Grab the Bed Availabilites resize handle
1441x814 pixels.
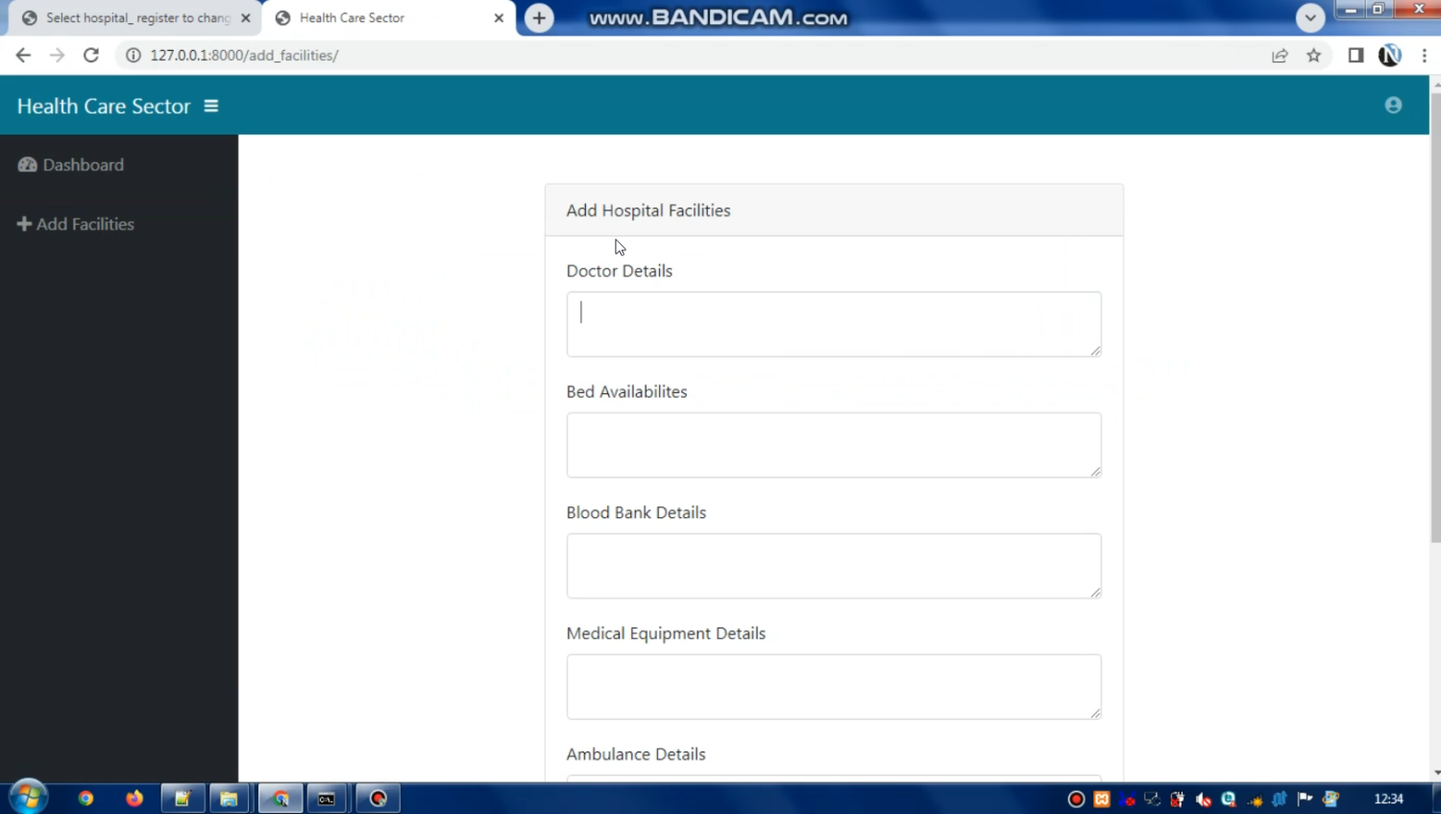tap(1095, 471)
